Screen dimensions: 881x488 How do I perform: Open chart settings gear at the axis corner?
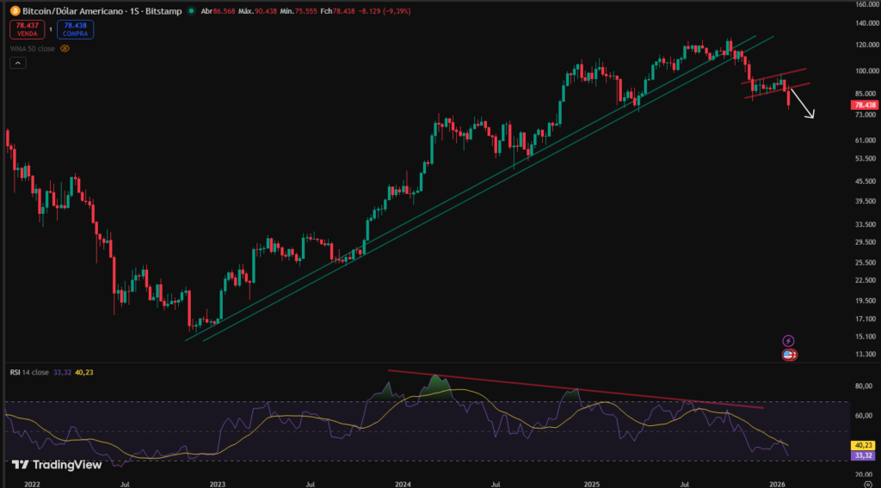[868, 484]
